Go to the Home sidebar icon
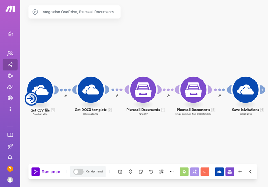The height and width of the screenshot is (187, 268). coord(10,34)
